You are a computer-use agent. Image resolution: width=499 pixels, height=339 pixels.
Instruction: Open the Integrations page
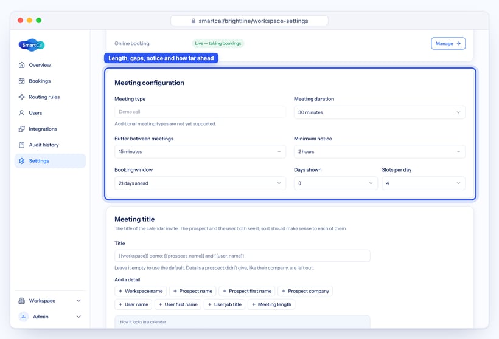coord(50,129)
